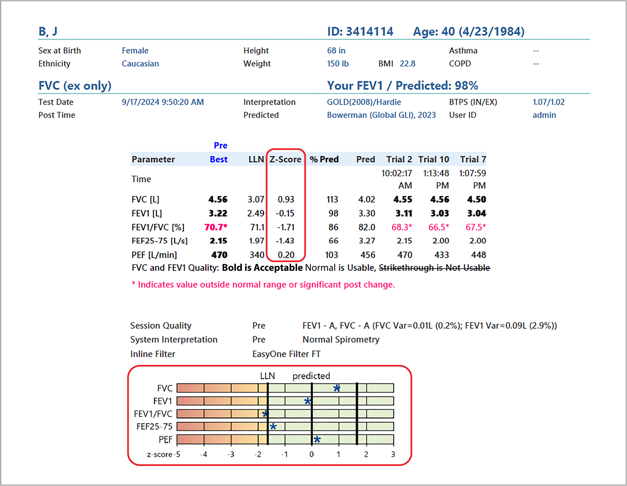Select the admin User ID value
The image size is (627, 486).
point(544,115)
